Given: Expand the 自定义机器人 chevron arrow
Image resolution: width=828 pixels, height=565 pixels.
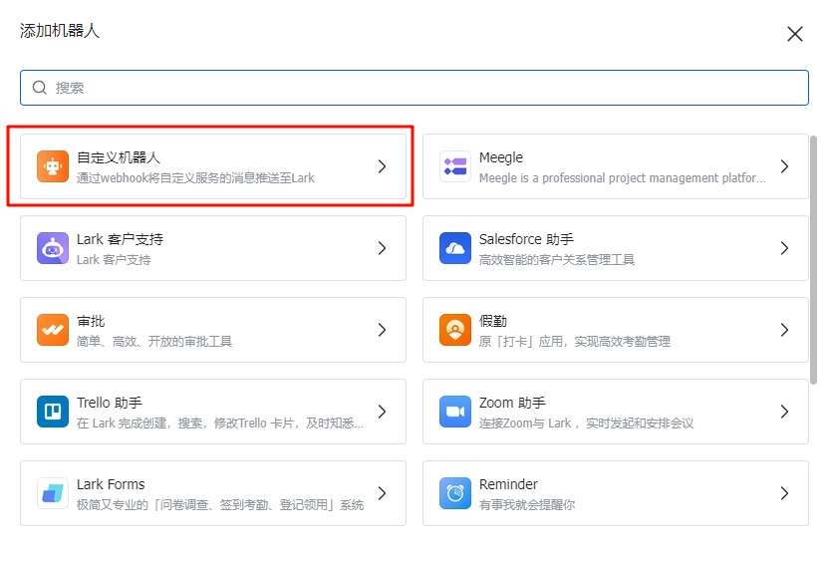Looking at the screenshot, I should (x=382, y=166).
